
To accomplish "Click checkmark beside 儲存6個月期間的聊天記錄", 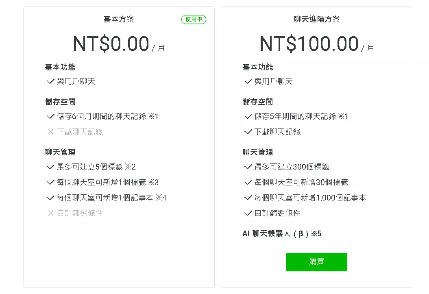I will pos(50,117).
